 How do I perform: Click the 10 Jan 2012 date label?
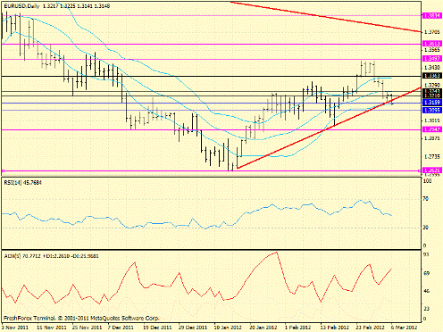pyautogui.click(x=228, y=328)
